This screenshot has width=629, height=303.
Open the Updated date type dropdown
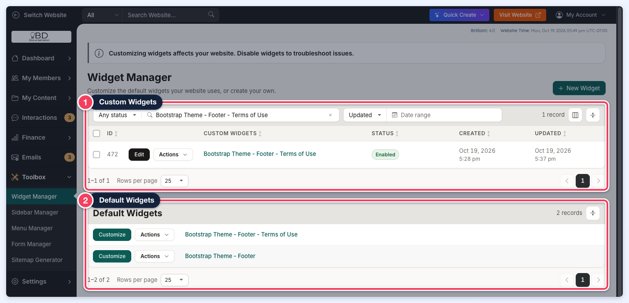[x=365, y=115]
